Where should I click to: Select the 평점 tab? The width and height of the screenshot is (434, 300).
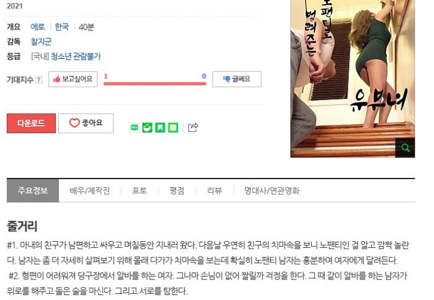tap(177, 190)
